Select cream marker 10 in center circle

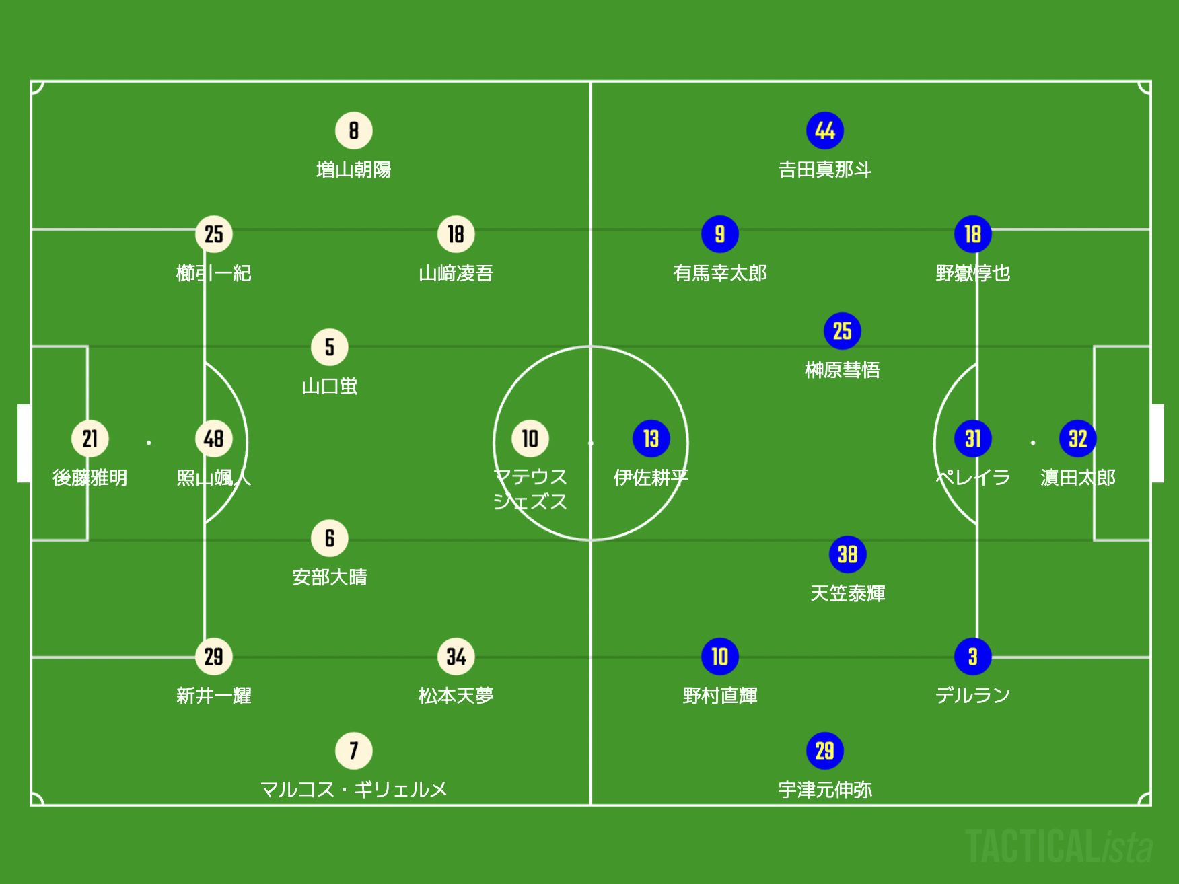(530, 439)
